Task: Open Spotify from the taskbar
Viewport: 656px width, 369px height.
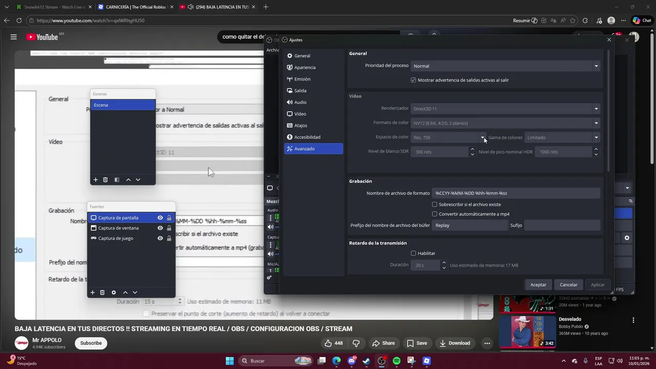Action: pos(397,361)
